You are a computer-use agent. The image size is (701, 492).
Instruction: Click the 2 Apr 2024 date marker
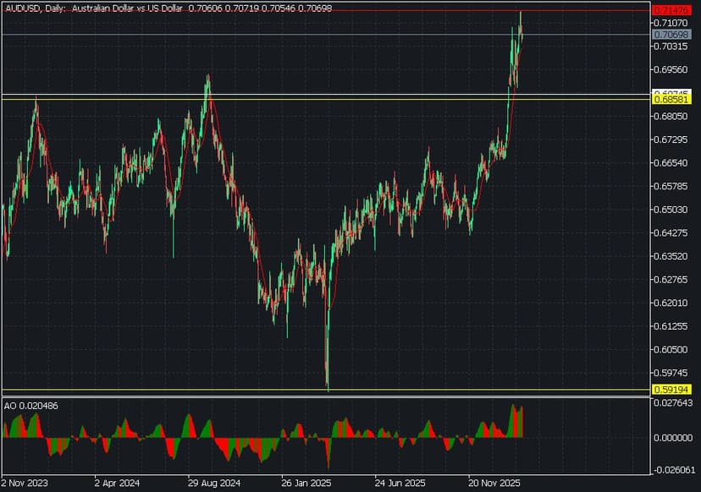[116, 485]
